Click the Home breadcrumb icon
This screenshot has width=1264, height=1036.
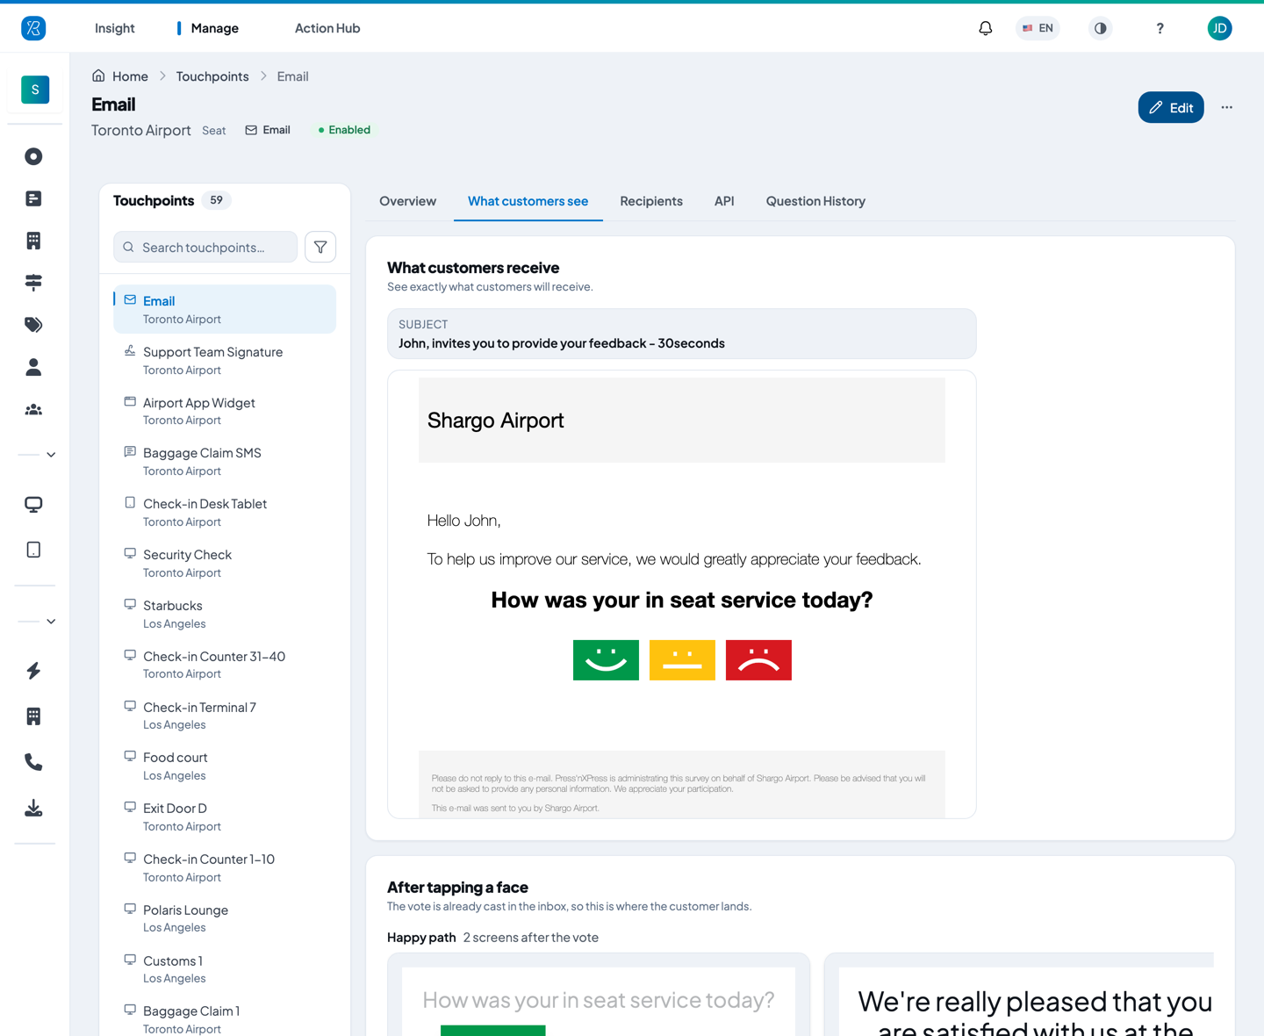point(98,76)
